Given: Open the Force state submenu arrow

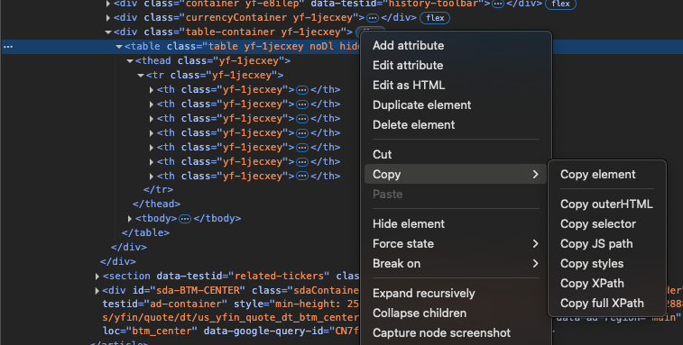Looking at the screenshot, I should click(535, 243).
